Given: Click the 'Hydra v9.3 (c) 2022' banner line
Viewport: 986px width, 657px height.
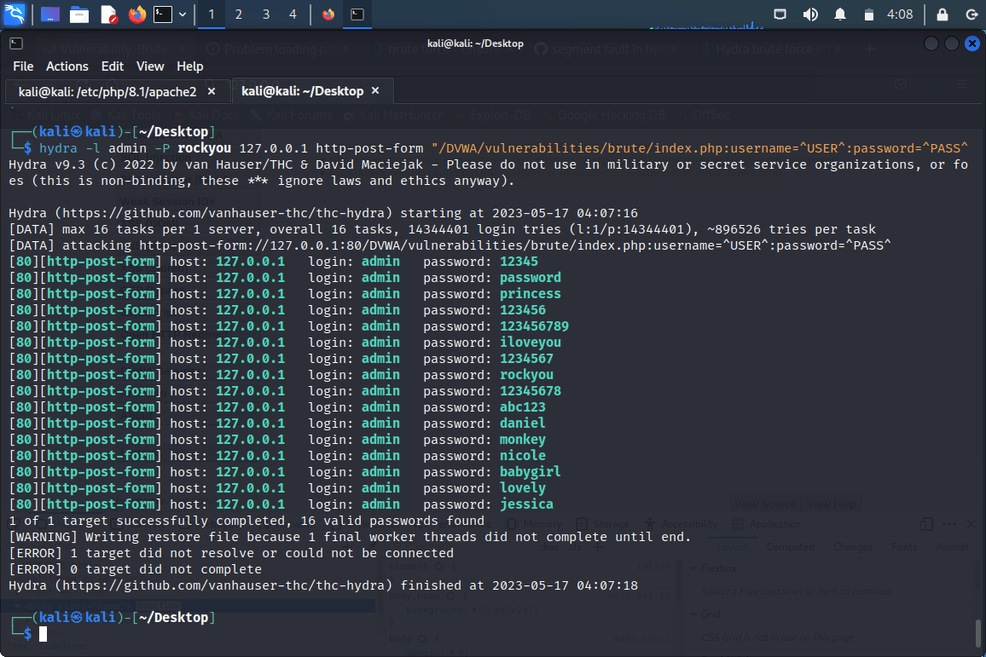Looking at the screenshot, I should 488,164.
